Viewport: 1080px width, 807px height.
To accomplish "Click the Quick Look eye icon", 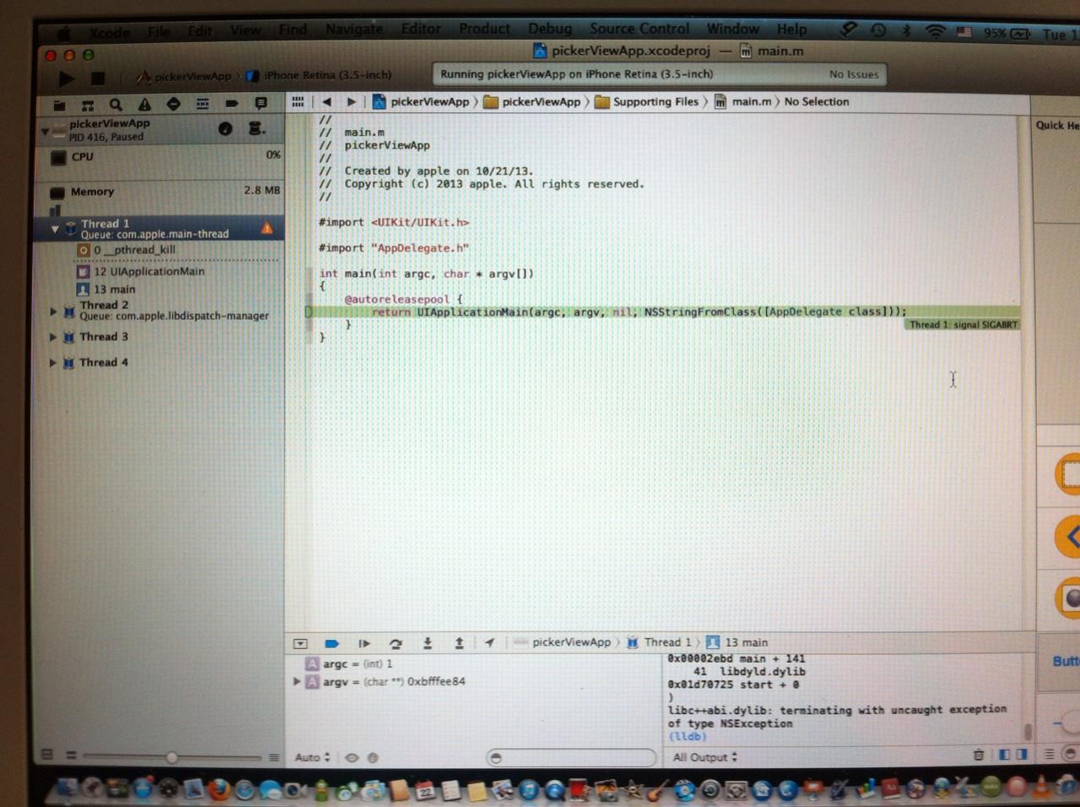I will click(x=352, y=758).
